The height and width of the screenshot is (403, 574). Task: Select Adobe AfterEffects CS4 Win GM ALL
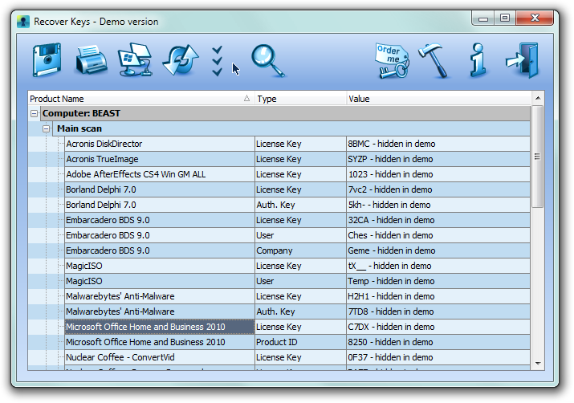279,174
